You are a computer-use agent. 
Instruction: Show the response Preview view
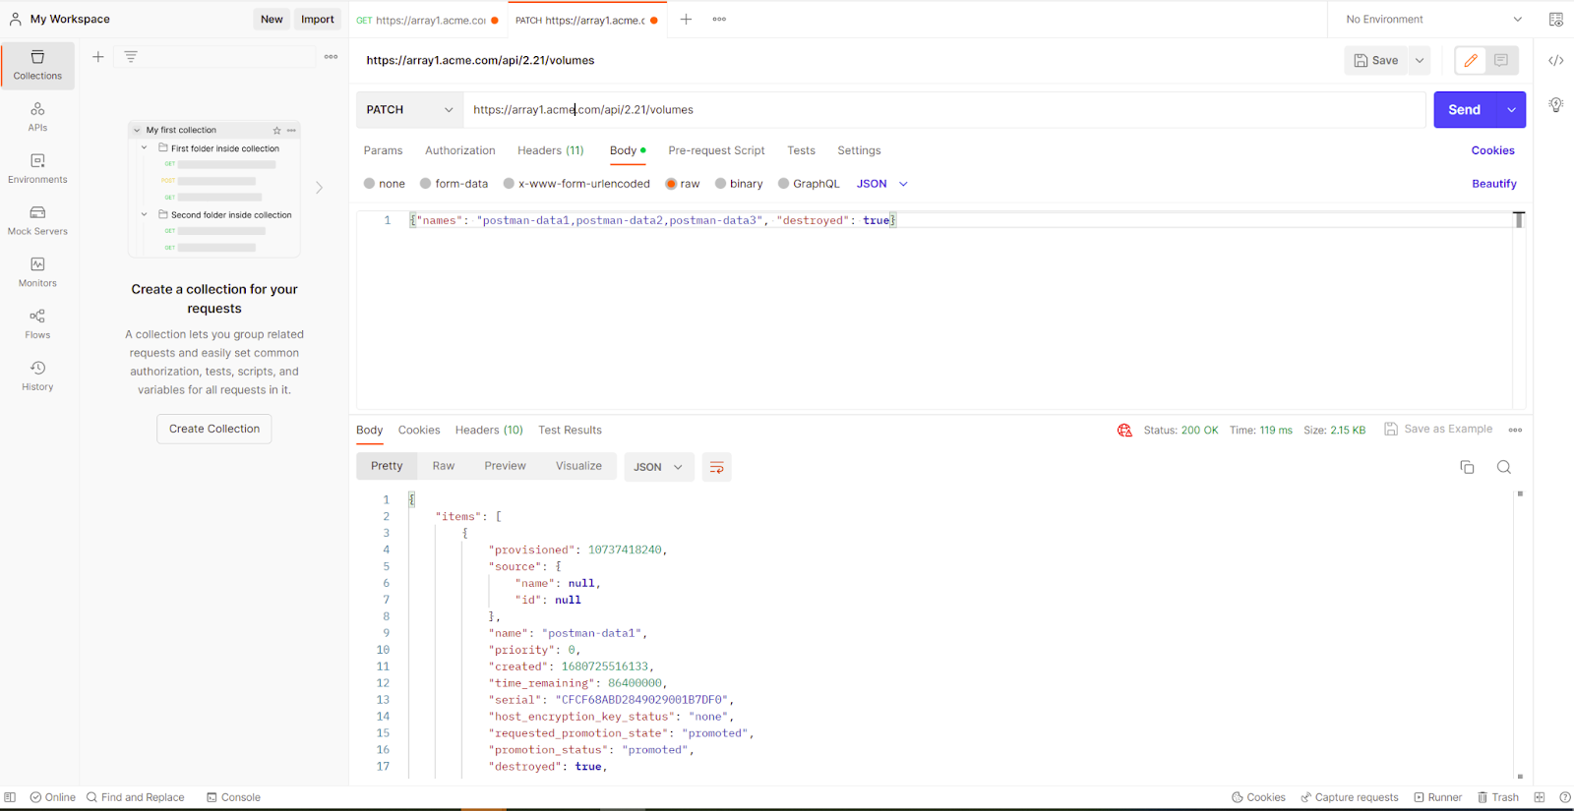506,466
